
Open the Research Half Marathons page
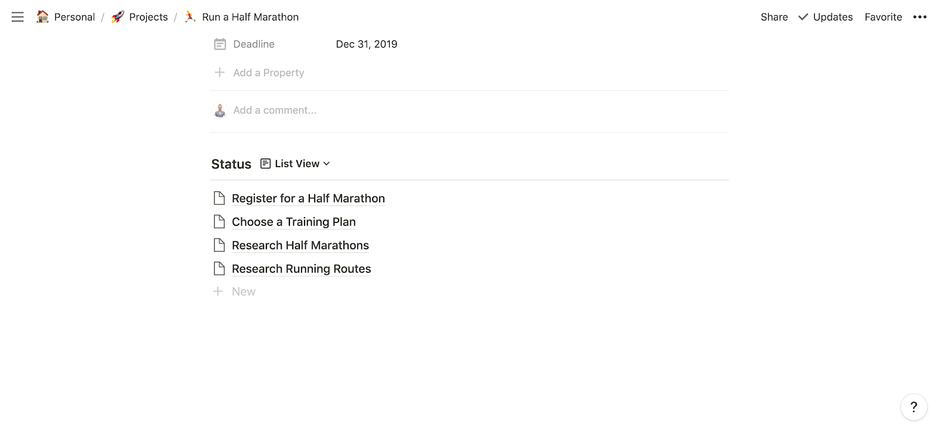[300, 245]
